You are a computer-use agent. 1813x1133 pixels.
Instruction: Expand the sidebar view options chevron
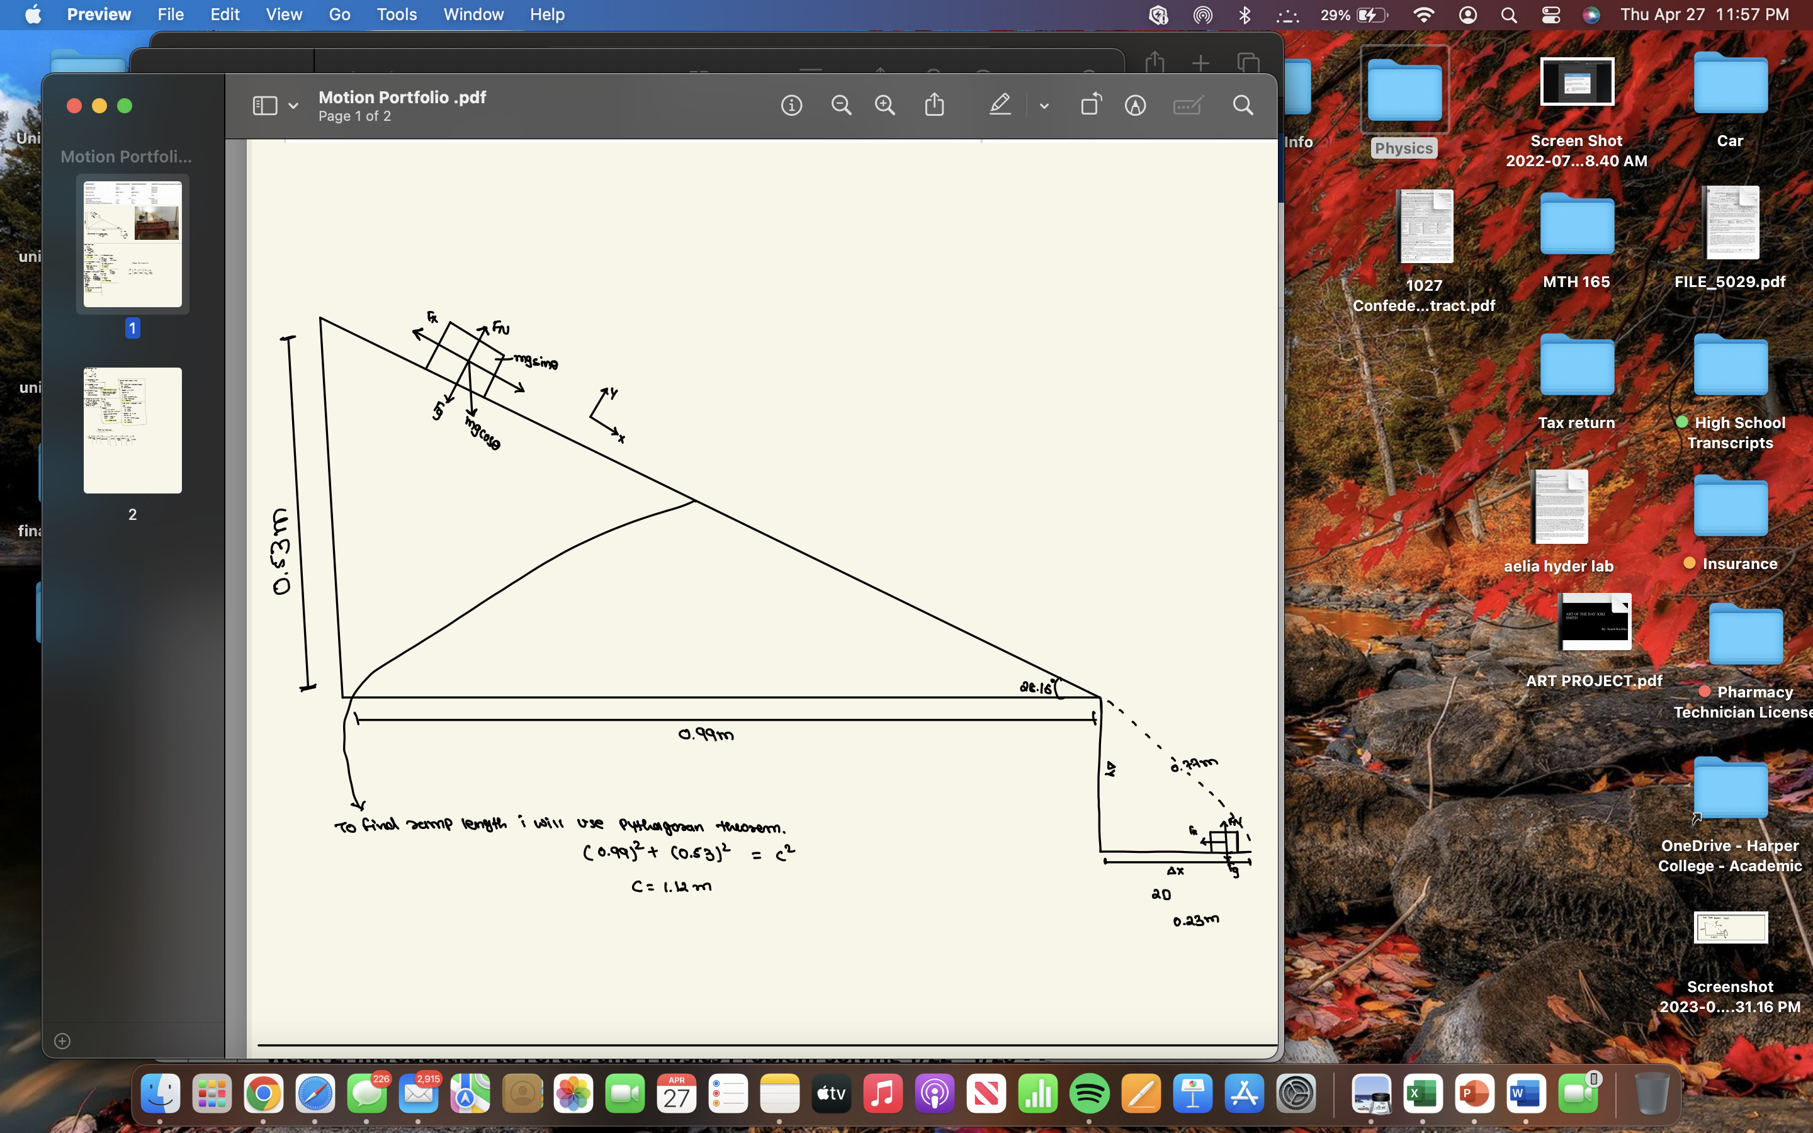[294, 106]
